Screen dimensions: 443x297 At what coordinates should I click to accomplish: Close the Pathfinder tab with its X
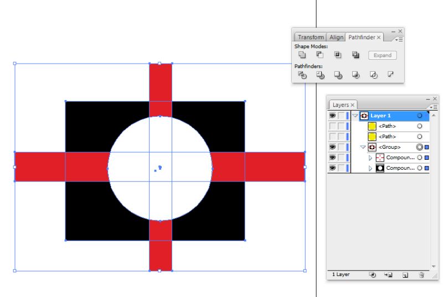click(x=379, y=37)
